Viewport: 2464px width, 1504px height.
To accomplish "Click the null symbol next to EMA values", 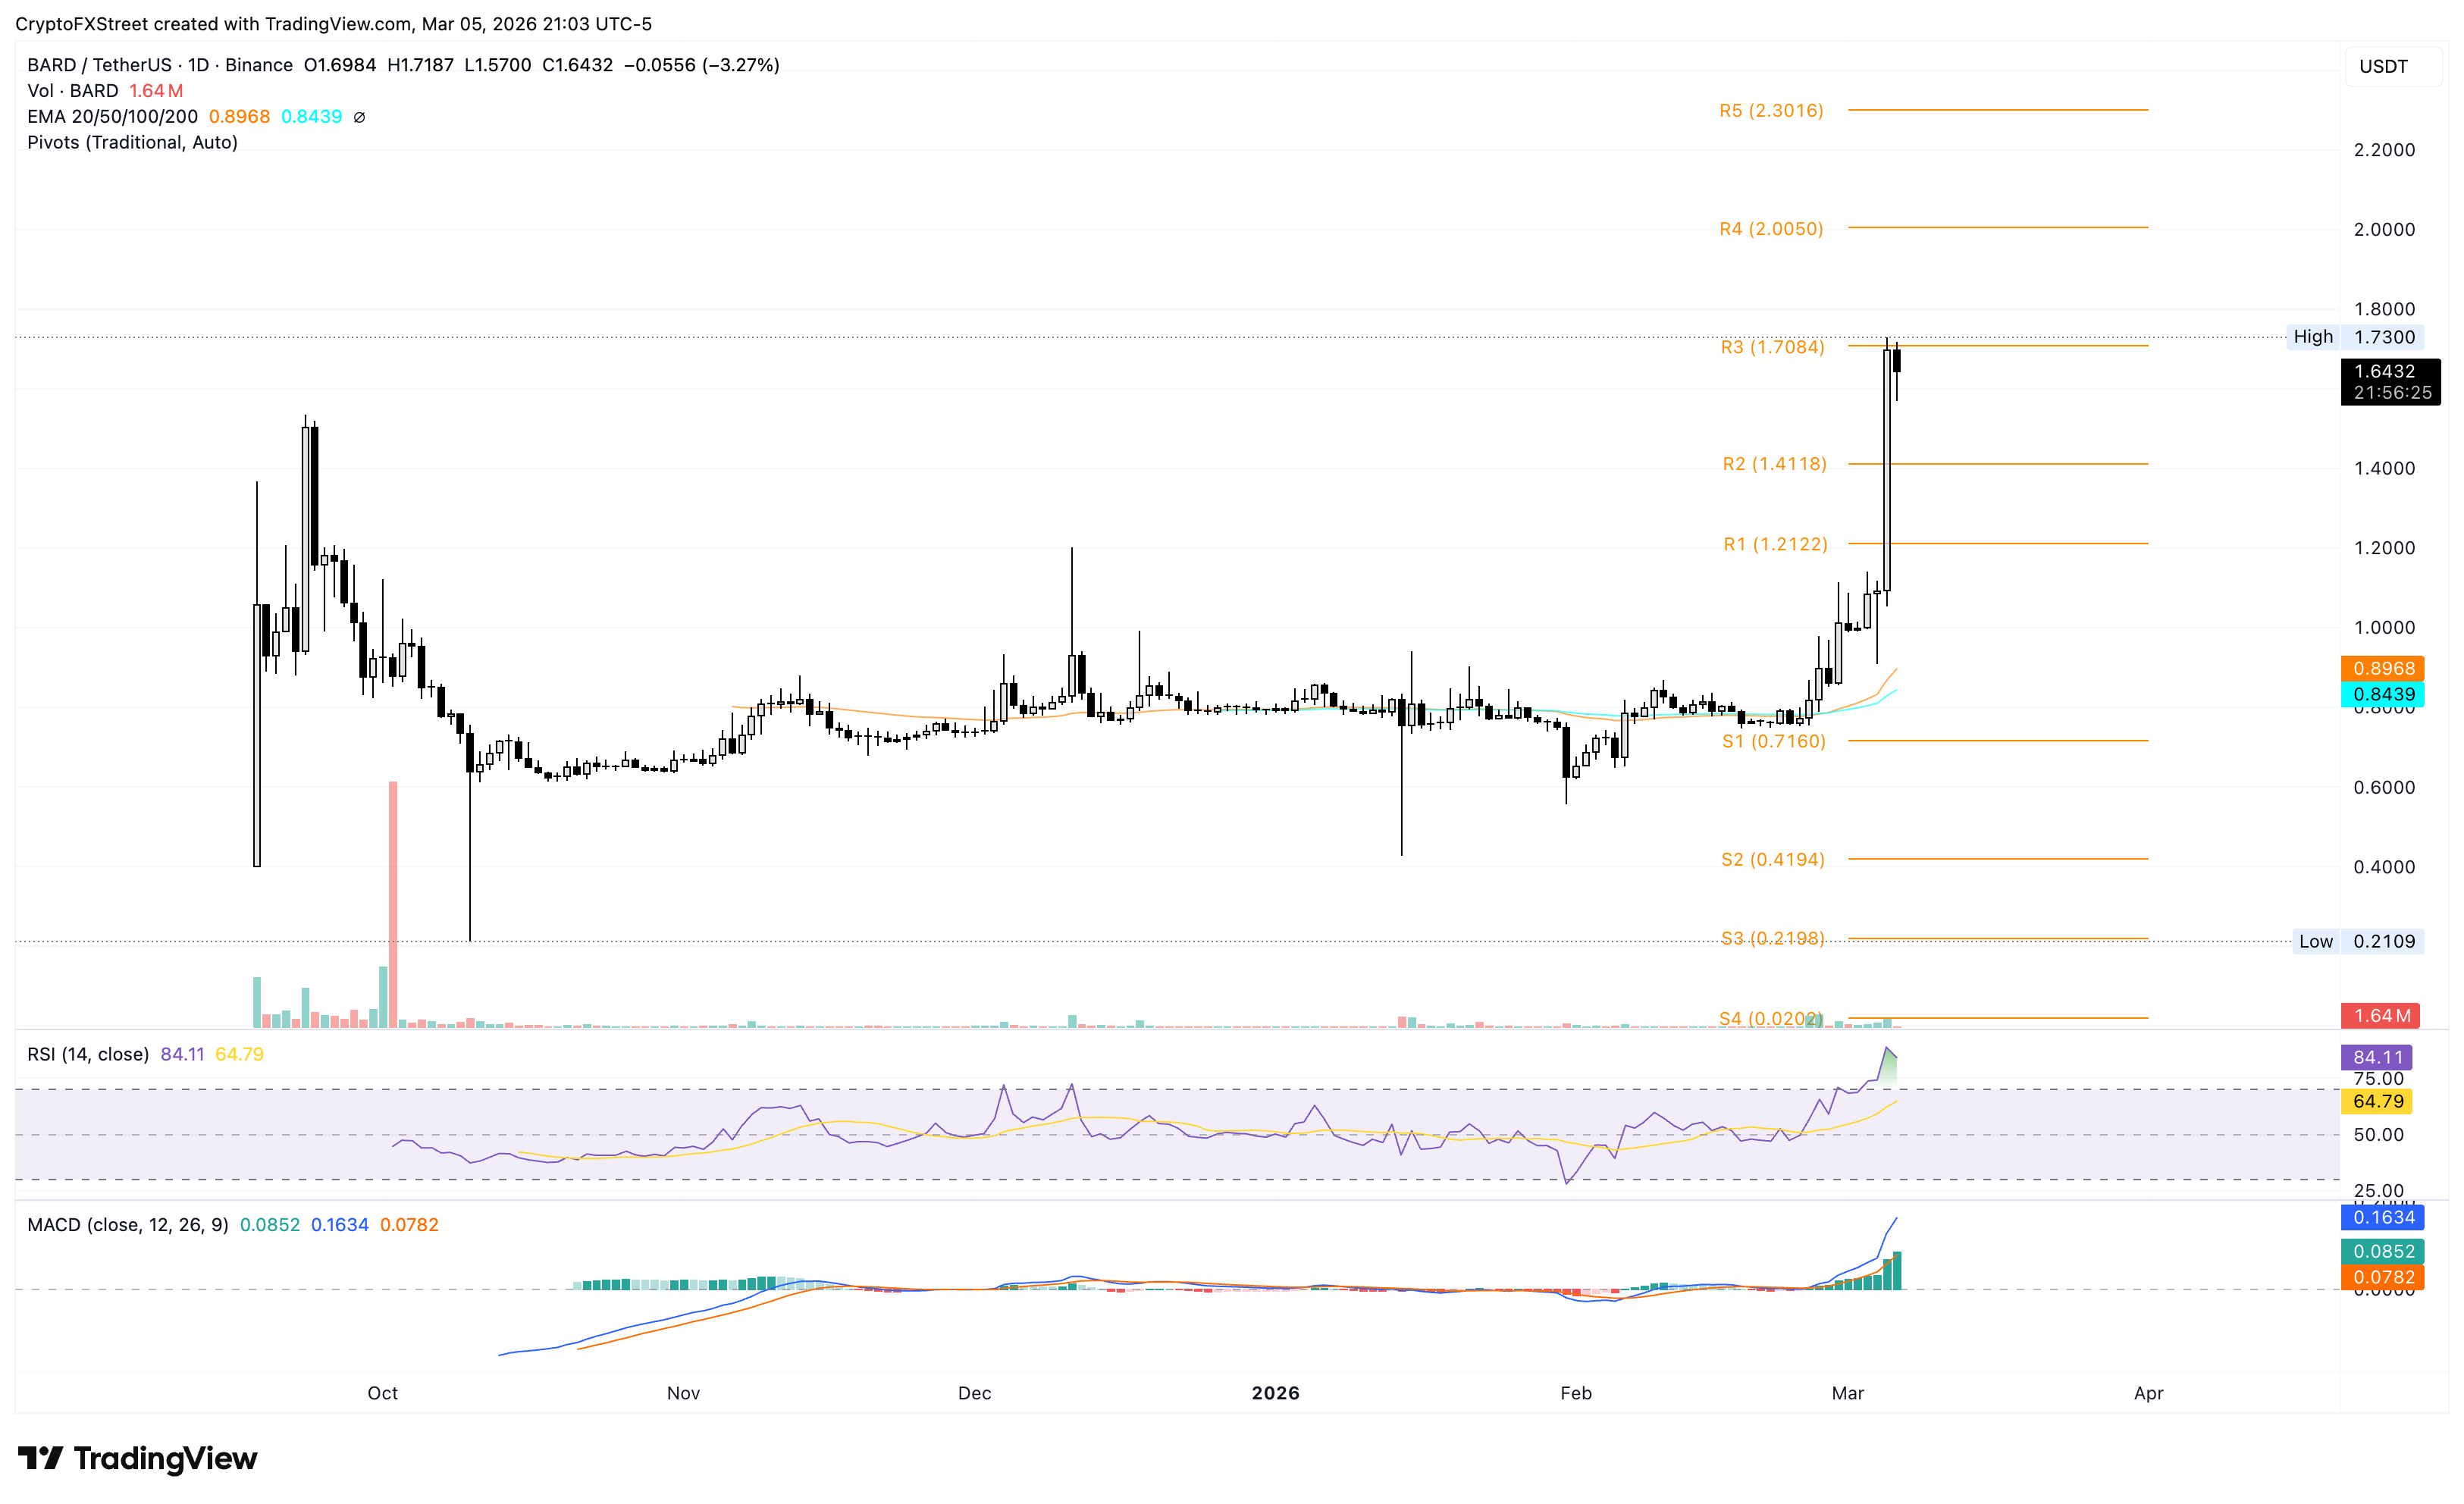I will (360, 117).
